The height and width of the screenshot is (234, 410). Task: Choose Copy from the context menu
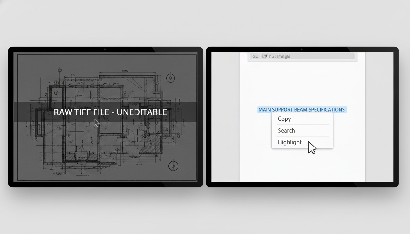coord(284,119)
